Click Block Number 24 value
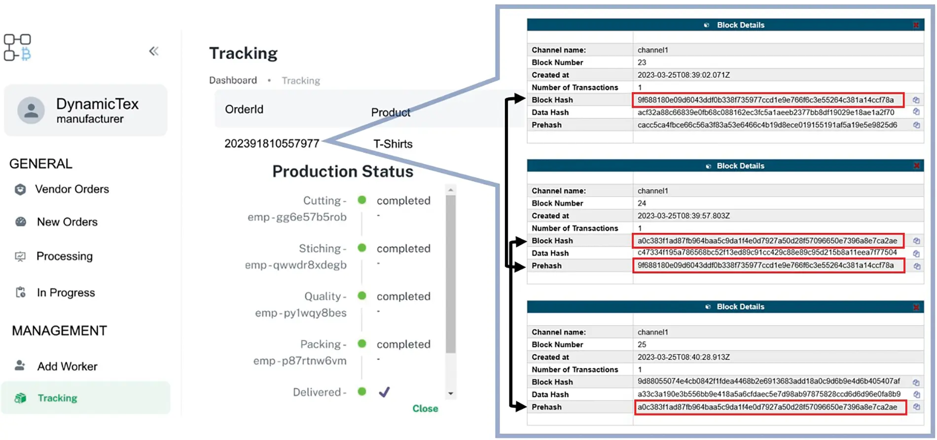The height and width of the screenshot is (440, 937). pyautogui.click(x=642, y=203)
